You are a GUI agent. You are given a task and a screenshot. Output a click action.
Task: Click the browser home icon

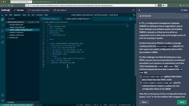click(x=12, y=5)
